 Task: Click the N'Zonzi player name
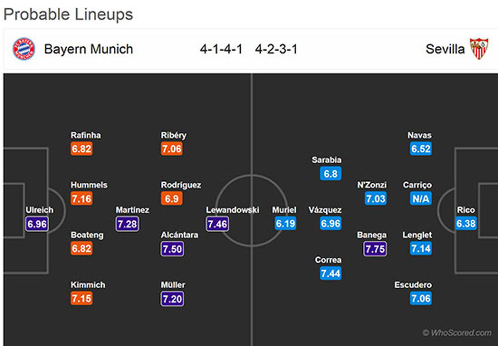[372, 185]
